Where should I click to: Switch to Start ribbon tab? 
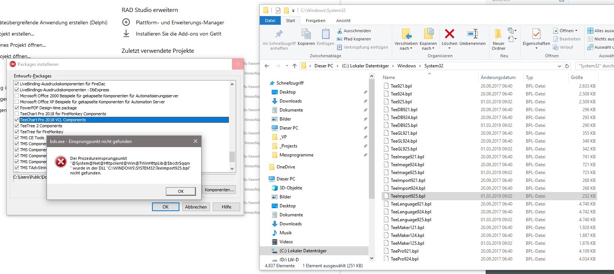click(290, 21)
